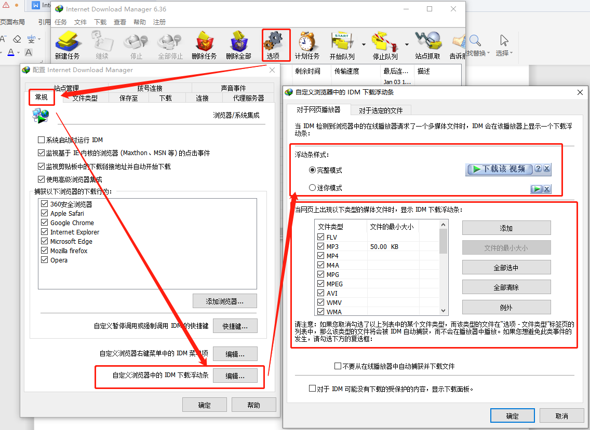
Task: Click the IDM logo in main title bar
Action: click(x=59, y=9)
